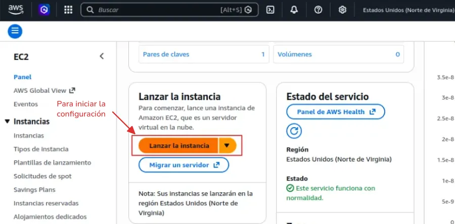Click the Pares de claves count 1
455x224 pixels.
263,54
